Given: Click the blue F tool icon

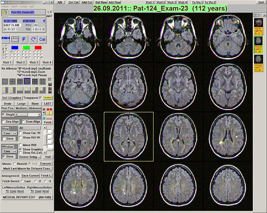Looking at the screenshot, I should click(24, 39).
